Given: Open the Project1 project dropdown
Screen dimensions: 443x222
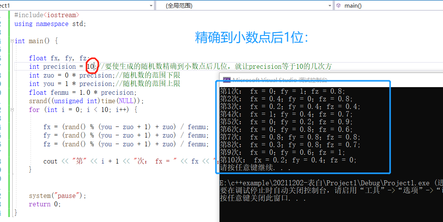Looking at the screenshot, I should pyautogui.click(x=151, y=5).
